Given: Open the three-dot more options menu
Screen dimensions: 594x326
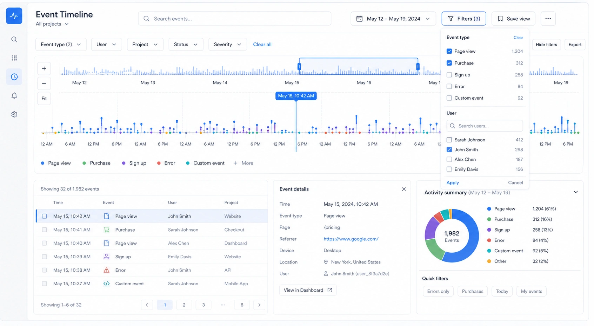Looking at the screenshot, I should click(548, 19).
